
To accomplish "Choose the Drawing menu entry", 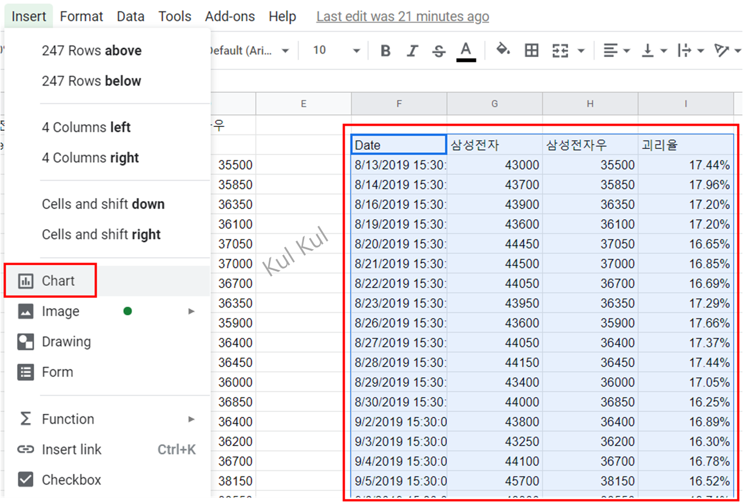I will [x=107, y=342].
